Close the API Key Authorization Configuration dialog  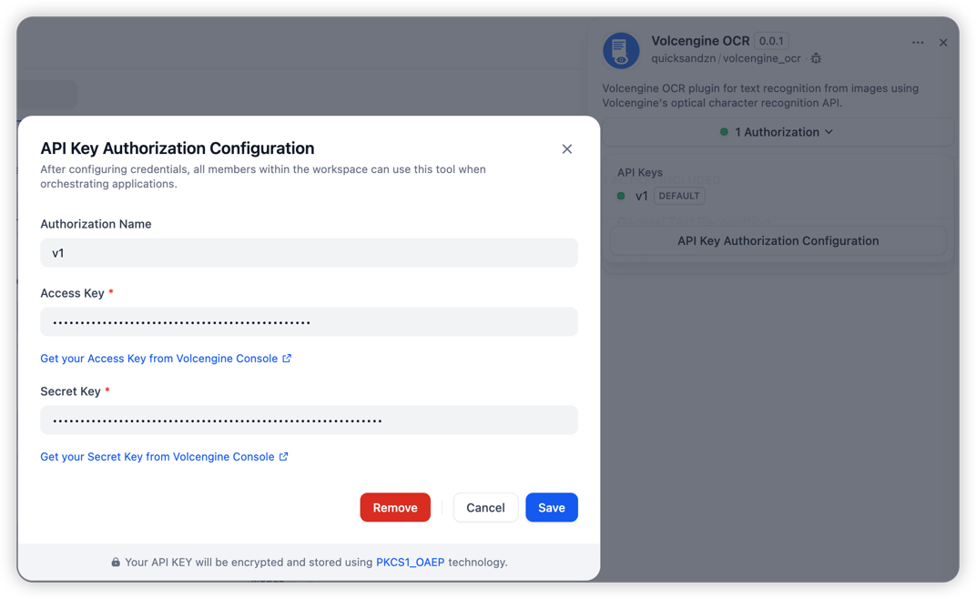[x=566, y=148]
